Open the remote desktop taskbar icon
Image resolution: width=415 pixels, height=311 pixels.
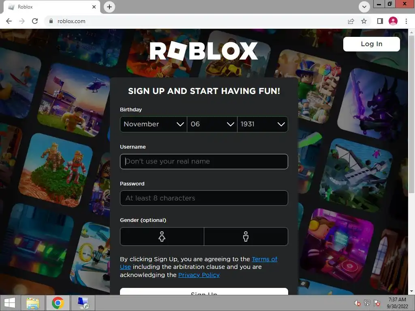83,303
